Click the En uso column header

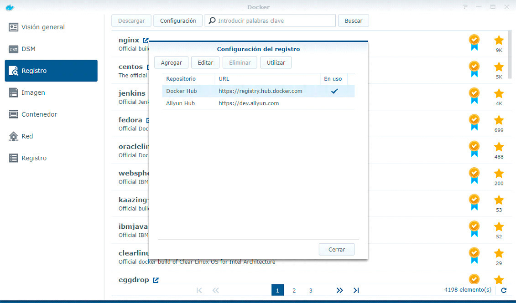click(334, 79)
